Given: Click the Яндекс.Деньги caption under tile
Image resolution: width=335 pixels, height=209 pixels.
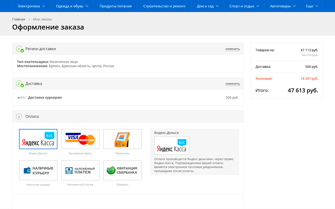Looking at the screenshot, I should point(38,153).
